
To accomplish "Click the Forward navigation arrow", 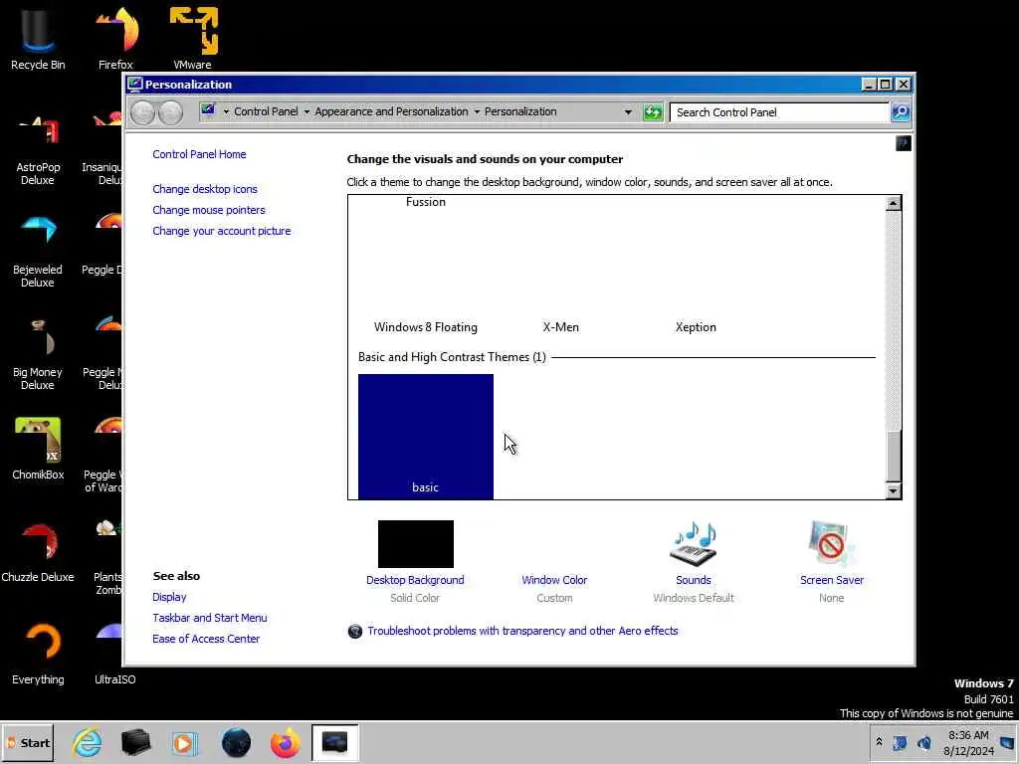I will (170, 112).
